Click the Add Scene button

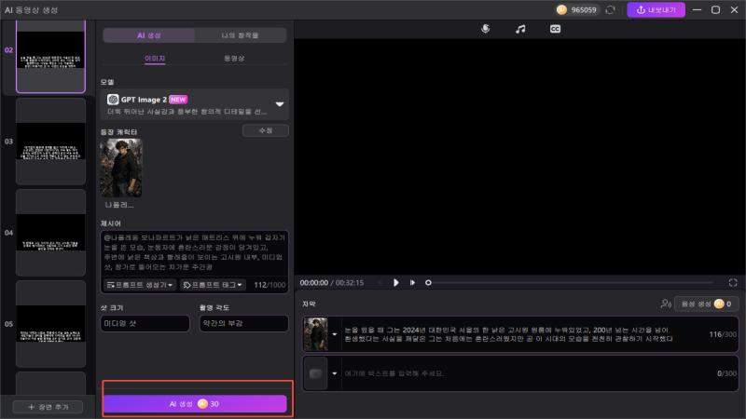(x=48, y=407)
